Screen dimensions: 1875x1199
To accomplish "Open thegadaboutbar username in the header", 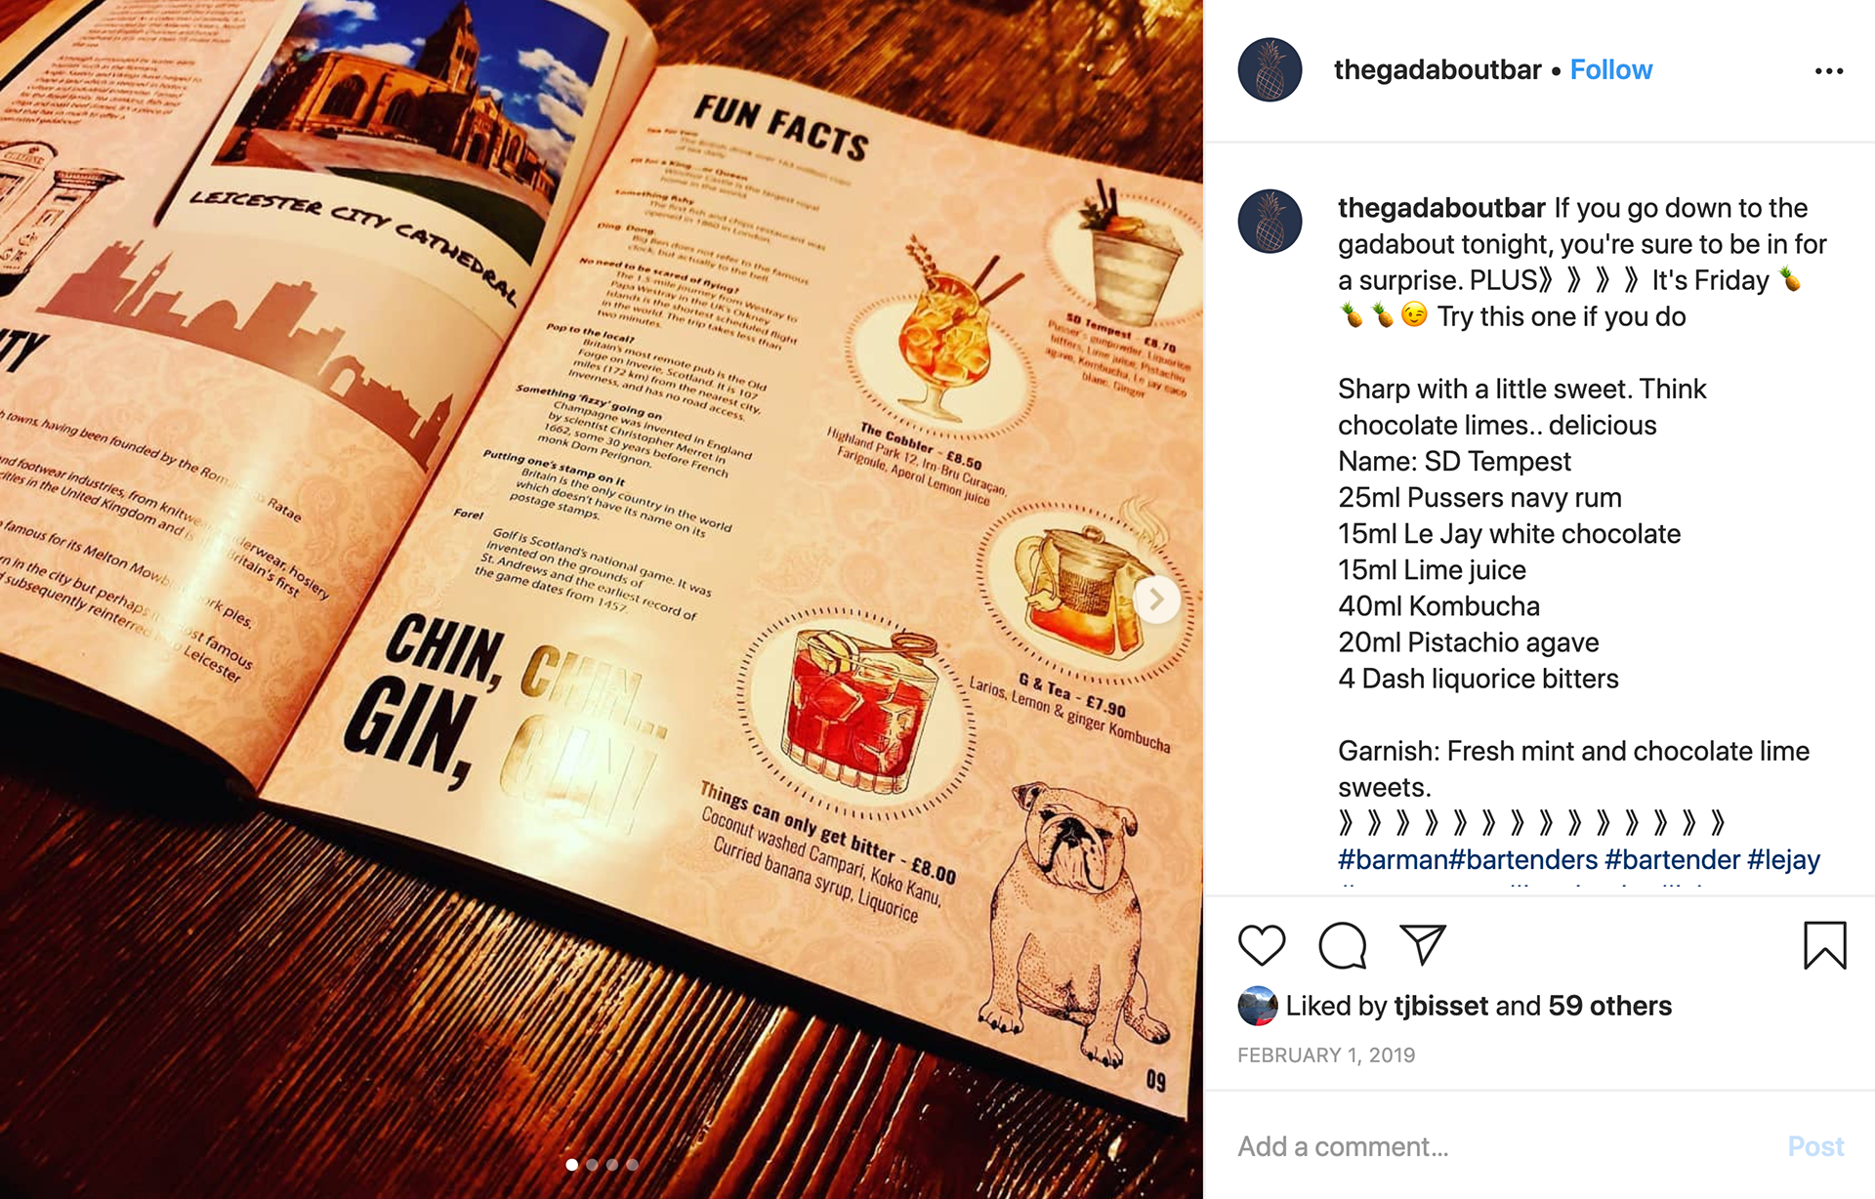I will (x=1437, y=70).
